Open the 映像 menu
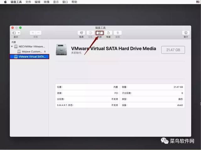 point(47,2)
